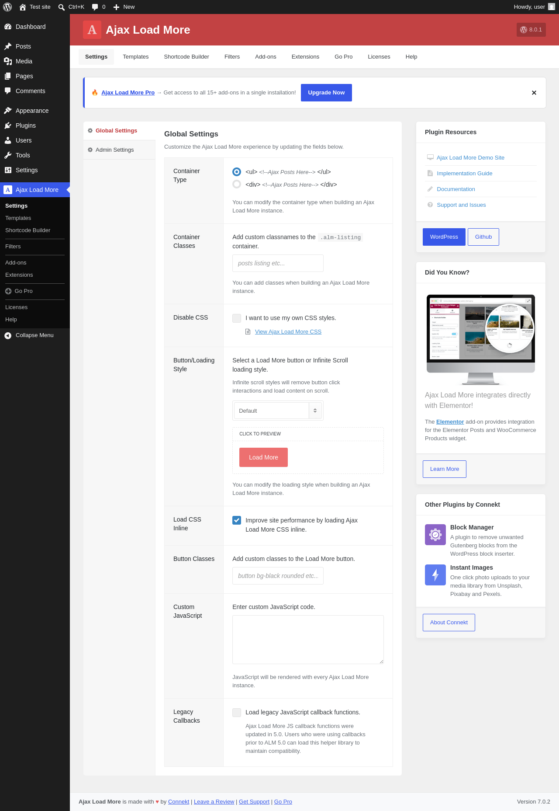Viewport: 559px width, 811px height.
Task: Click the Pages icon in the sidebar
Action: tap(8, 76)
